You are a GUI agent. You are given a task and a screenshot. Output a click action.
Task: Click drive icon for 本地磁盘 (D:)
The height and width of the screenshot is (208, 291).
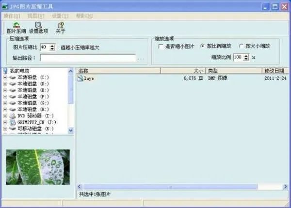point(13,84)
